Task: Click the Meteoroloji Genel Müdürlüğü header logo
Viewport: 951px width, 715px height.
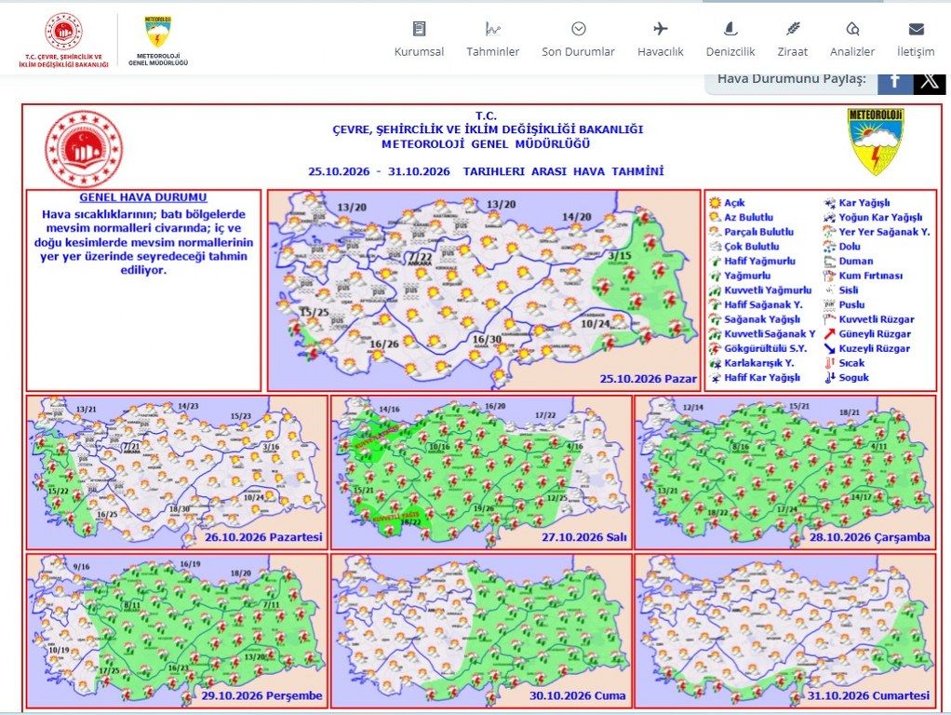Action: 157,40
